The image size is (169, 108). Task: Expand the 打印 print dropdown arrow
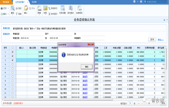(x=8, y=8)
